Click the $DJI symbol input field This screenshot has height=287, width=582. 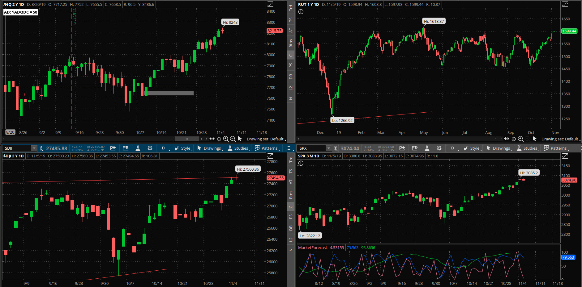point(17,148)
